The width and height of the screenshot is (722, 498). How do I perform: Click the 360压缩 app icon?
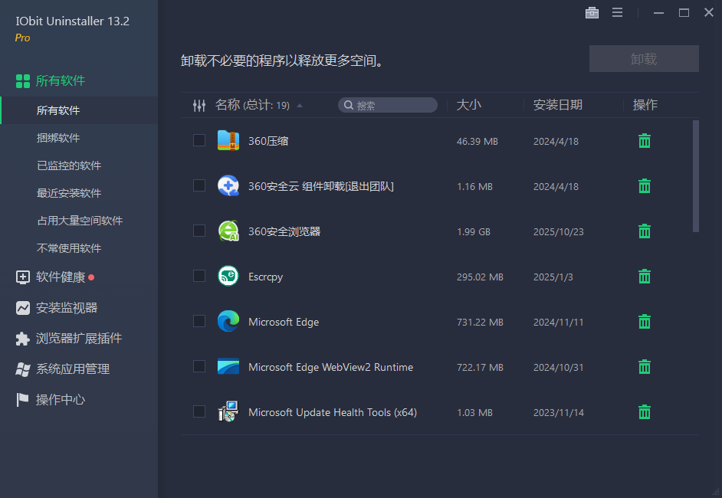point(228,140)
